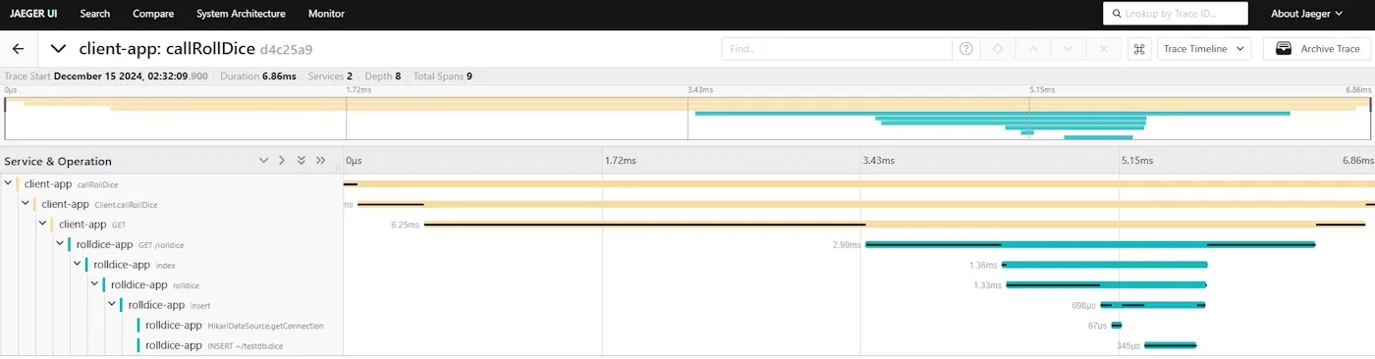Go to previous search result arrow
Image resolution: width=1375 pixels, height=359 pixels.
pyautogui.click(x=1033, y=49)
